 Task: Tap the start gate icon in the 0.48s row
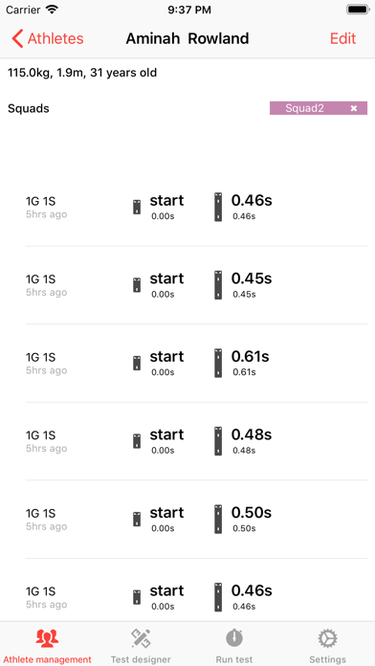(137, 441)
